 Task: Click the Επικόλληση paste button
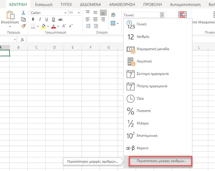(10, 19)
